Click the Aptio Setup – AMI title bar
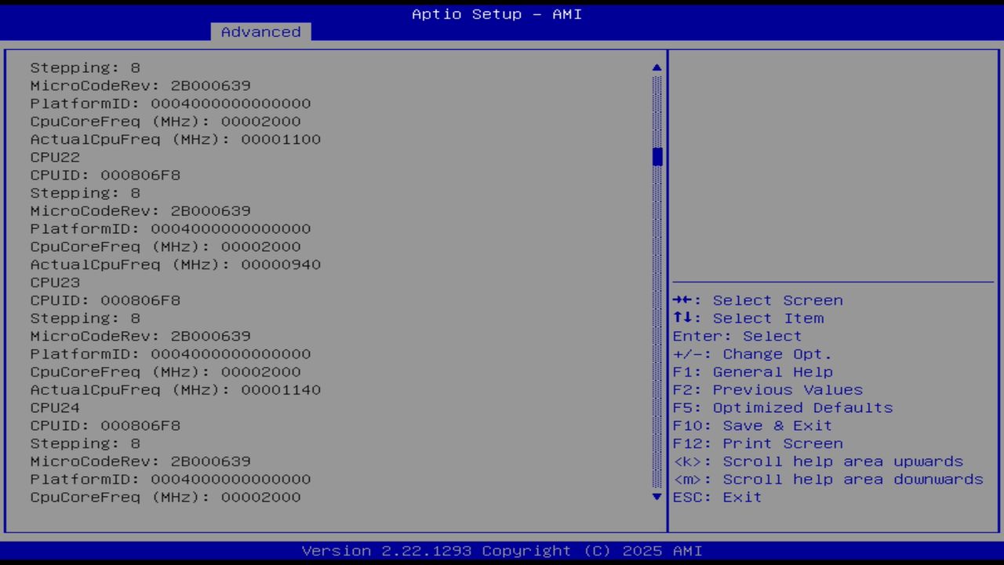 496,13
